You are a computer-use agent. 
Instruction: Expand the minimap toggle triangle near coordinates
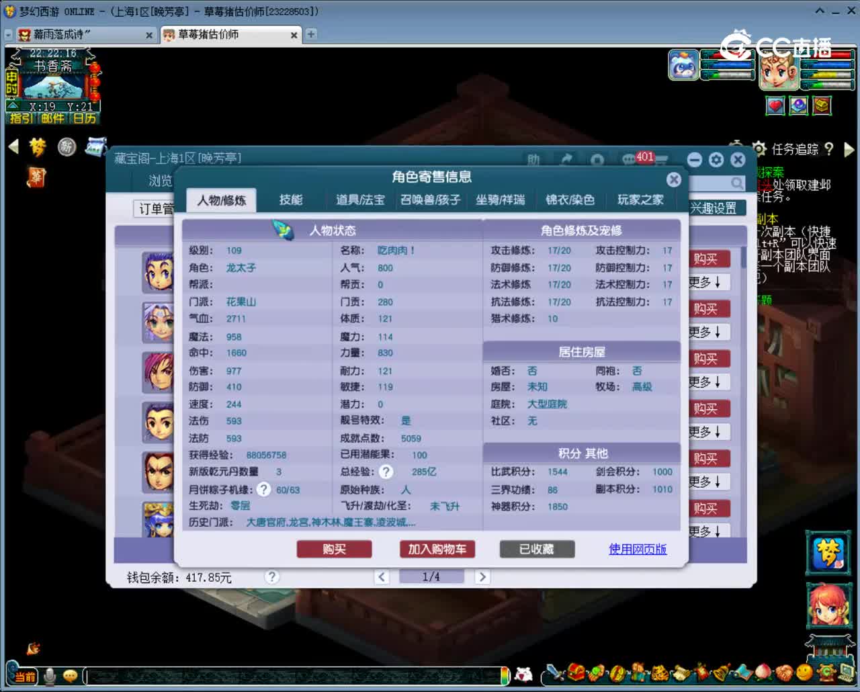coord(13,106)
